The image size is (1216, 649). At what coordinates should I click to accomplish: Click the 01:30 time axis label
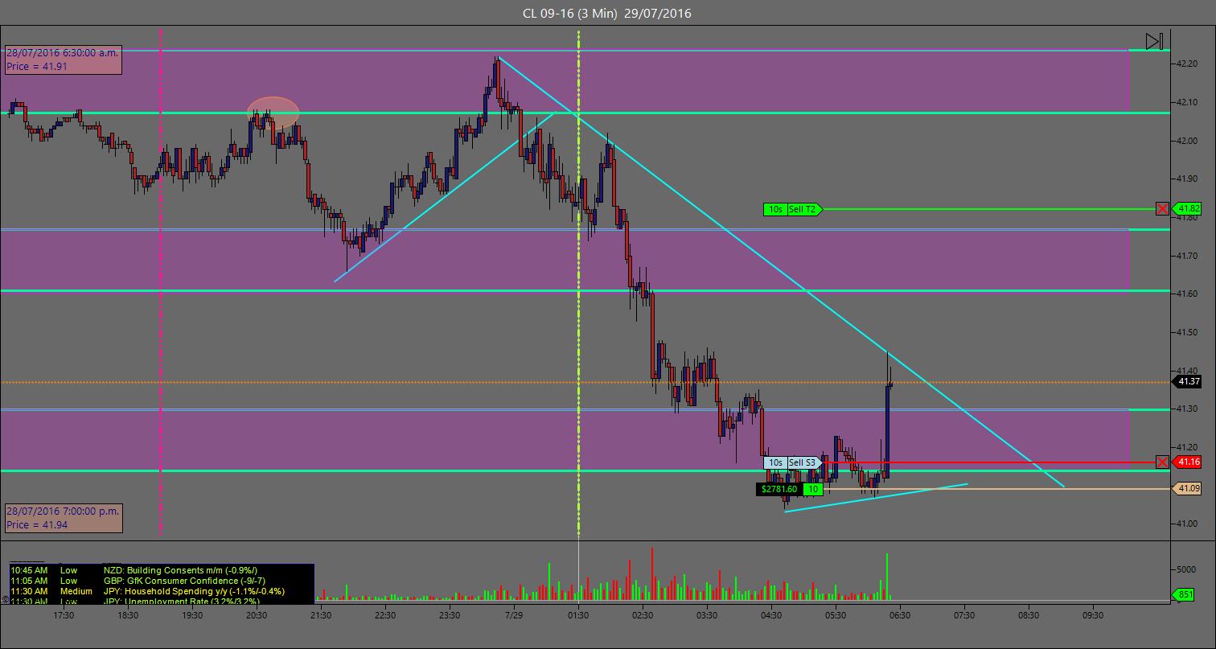[x=578, y=615]
